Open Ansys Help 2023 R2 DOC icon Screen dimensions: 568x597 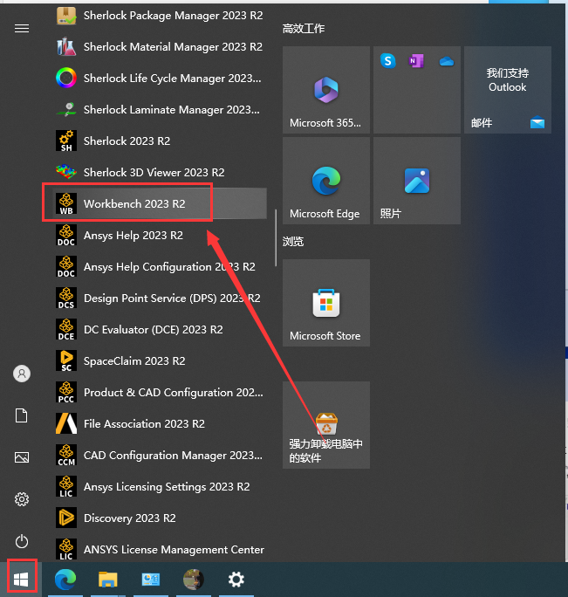tap(66, 236)
